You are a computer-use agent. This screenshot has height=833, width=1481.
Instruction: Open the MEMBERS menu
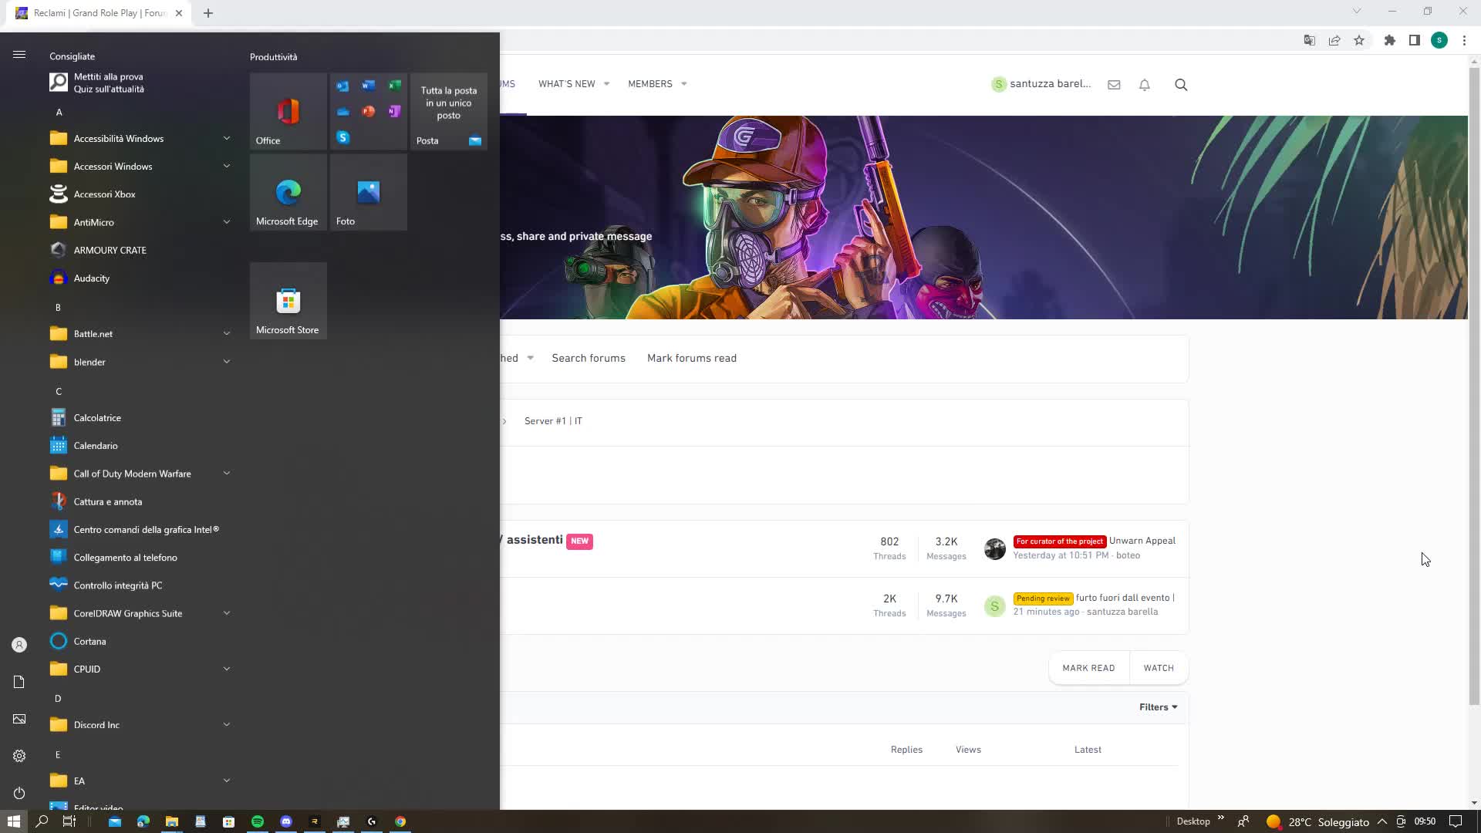click(650, 84)
